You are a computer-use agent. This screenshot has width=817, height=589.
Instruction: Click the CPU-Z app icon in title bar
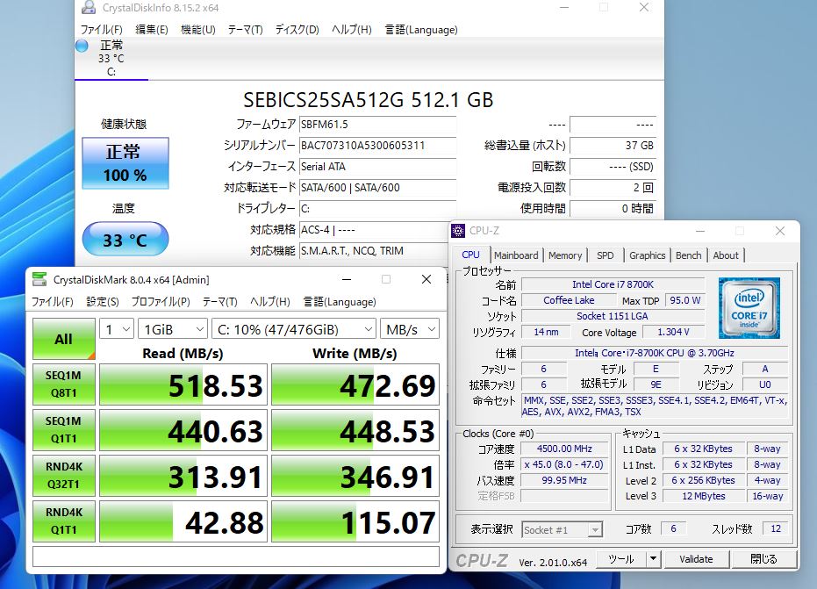[458, 230]
